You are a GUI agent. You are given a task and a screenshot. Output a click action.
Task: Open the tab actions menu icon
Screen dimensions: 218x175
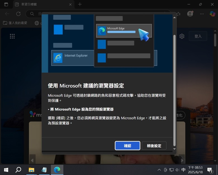[x=6, y=4]
